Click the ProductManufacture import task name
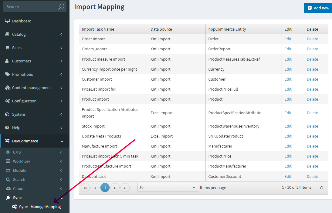The height and width of the screenshot is (213, 332). [107, 166]
